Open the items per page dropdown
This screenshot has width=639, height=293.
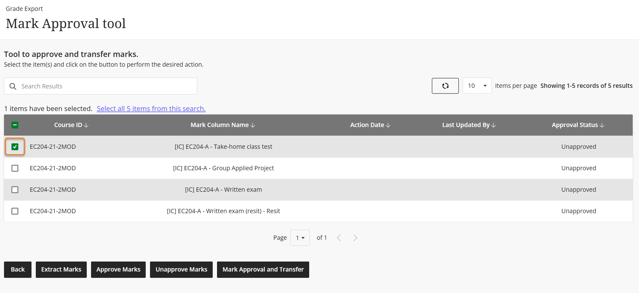click(477, 86)
